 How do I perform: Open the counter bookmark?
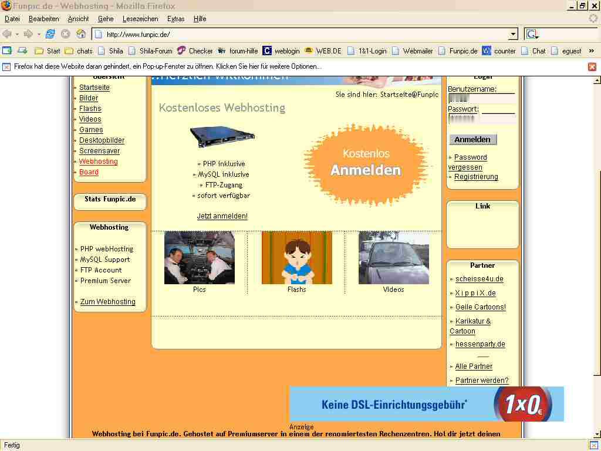499,51
